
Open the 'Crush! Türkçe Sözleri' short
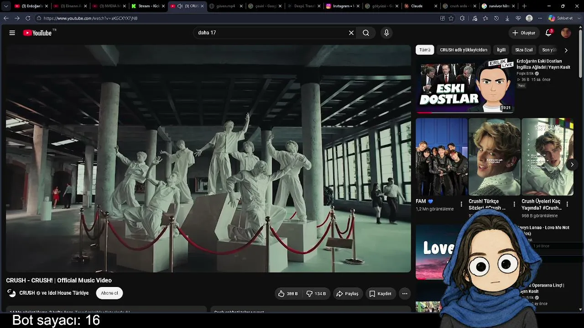[495, 157]
